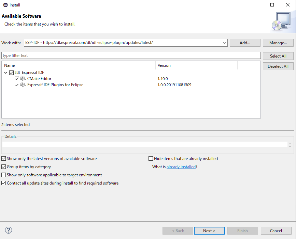This screenshot has height=239, width=296.
Task: Click the Details scrollbar arrows
Action: coord(290,145)
